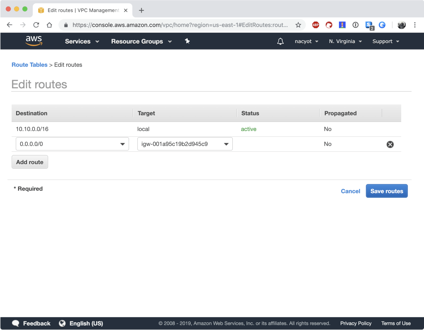Open the blue globe extension icon
Screen dimensions: 424x330
click(382, 25)
